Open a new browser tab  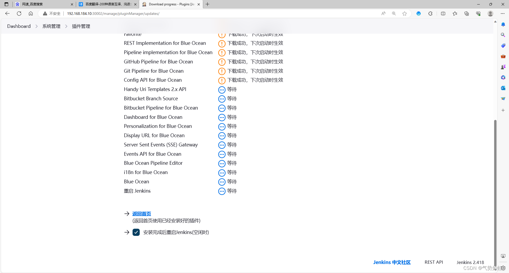pyautogui.click(x=208, y=4)
